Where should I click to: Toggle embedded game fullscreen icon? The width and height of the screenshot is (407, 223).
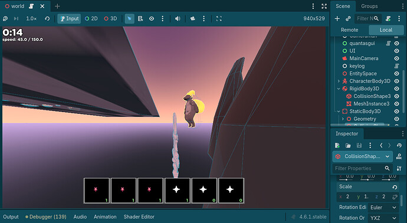(x=219, y=19)
